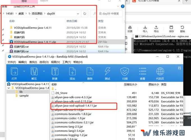Select 后端代码 folder in Explorer

(19, 32)
